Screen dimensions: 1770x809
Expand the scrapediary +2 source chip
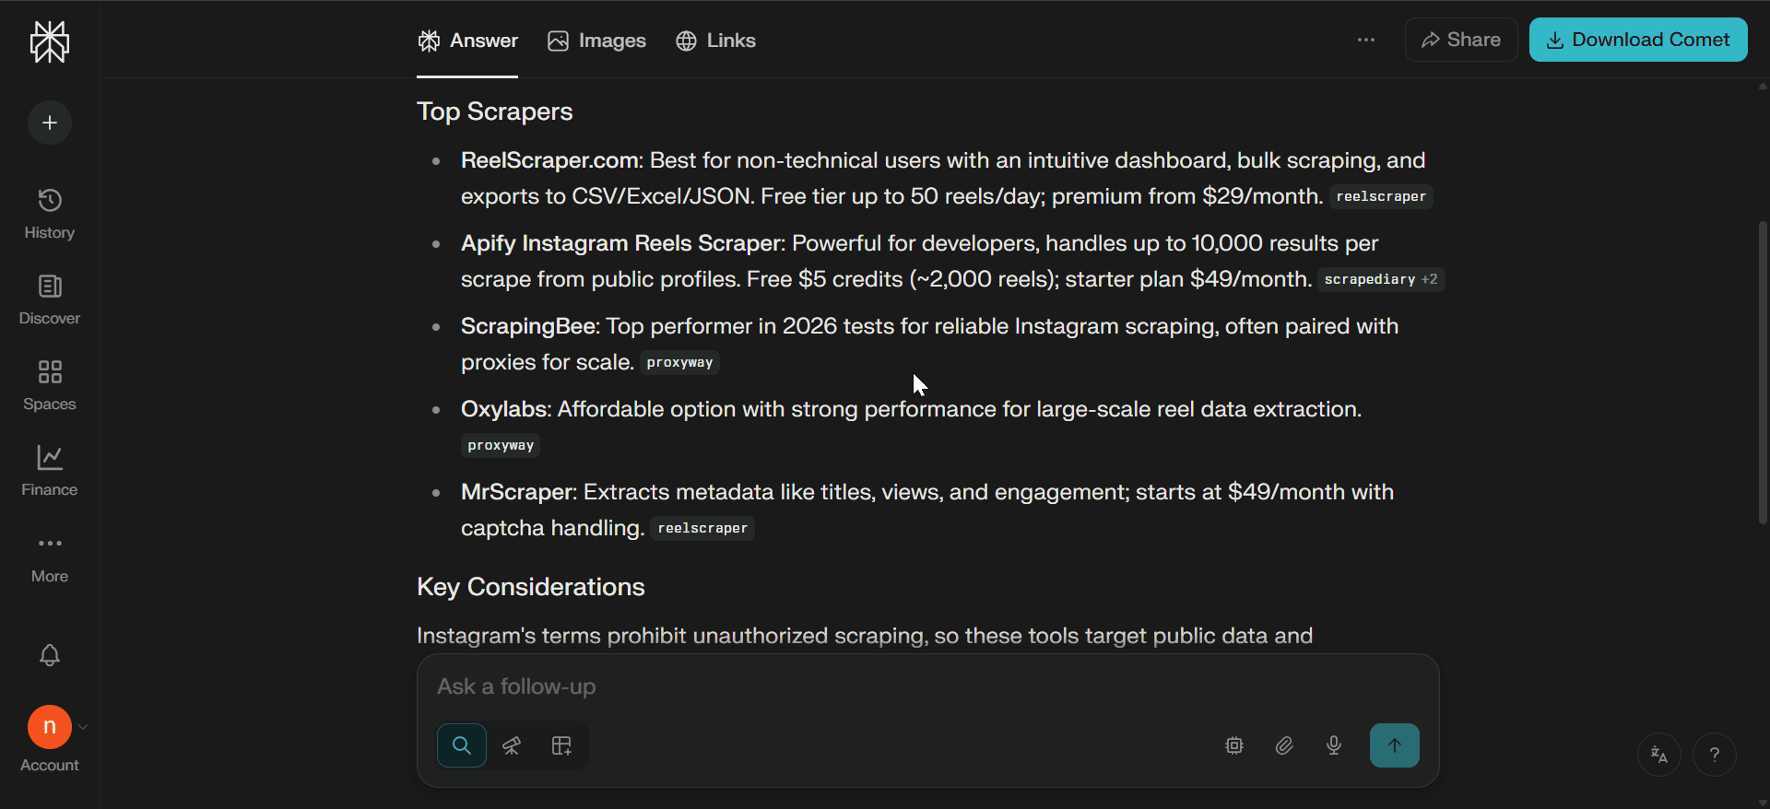click(x=1379, y=279)
